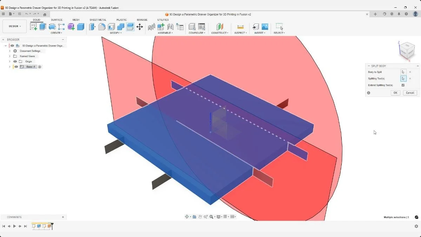Open the Create dropdown menu
The image size is (421, 237).
pos(56,33)
